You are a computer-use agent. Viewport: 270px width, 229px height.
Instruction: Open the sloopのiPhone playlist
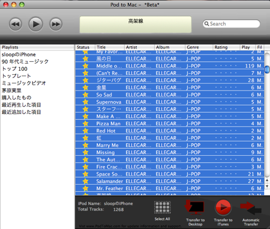click(19, 55)
